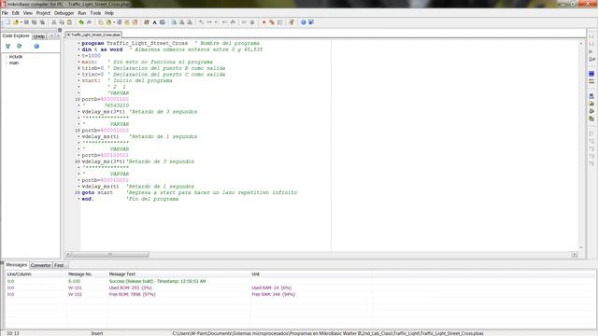The width and height of the screenshot is (598, 336).
Task: Switch to the Code Explorer tab
Action: (x=16, y=35)
